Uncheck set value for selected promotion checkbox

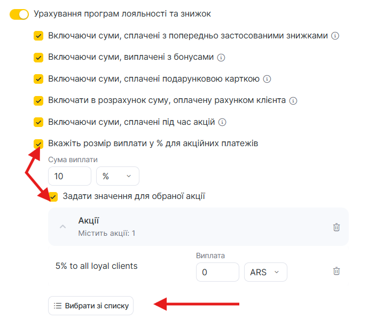pyautogui.click(x=53, y=196)
